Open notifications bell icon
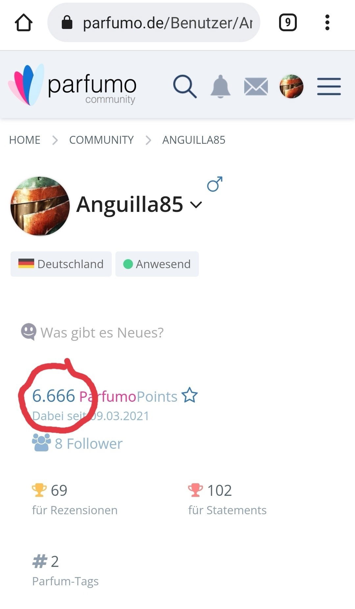The image size is (355, 609). point(221,87)
